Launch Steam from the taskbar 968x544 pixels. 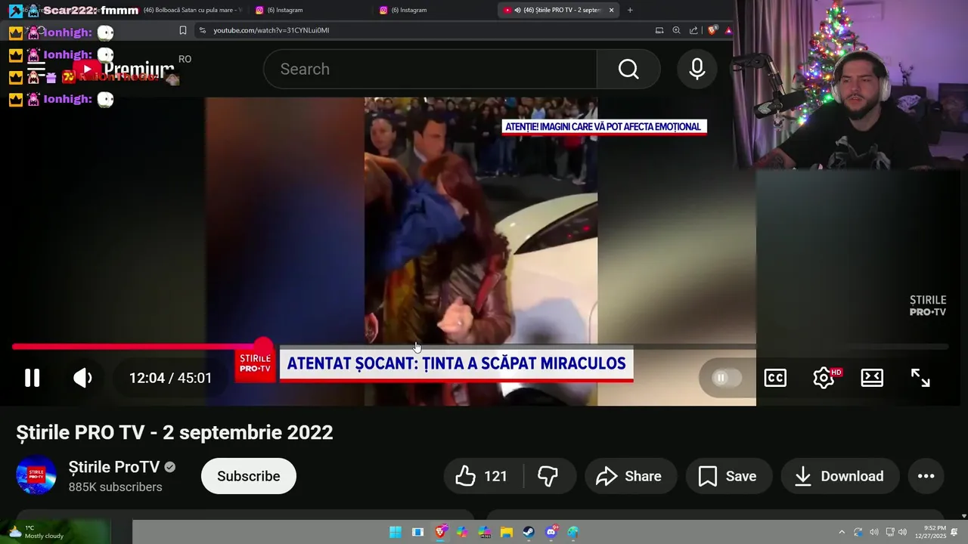[529, 532]
